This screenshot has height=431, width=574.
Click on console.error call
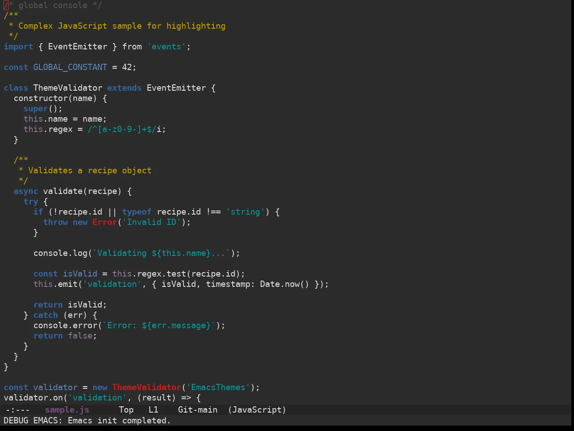[x=65, y=325]
